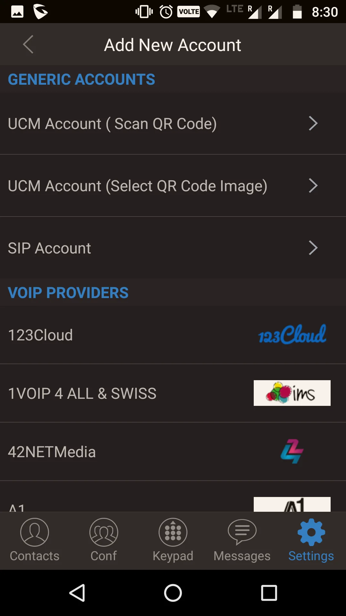The width and height of the screenshot is (346, 616).
Task: Tap the 123Cloud logo image
Action: (x=292, y=335)
